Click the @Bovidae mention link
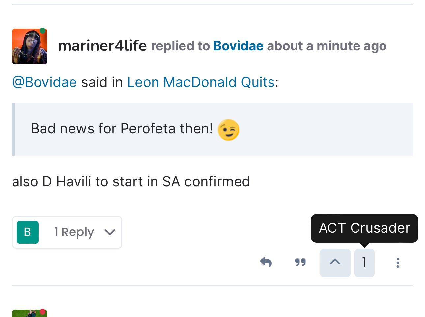 (44, 82)
